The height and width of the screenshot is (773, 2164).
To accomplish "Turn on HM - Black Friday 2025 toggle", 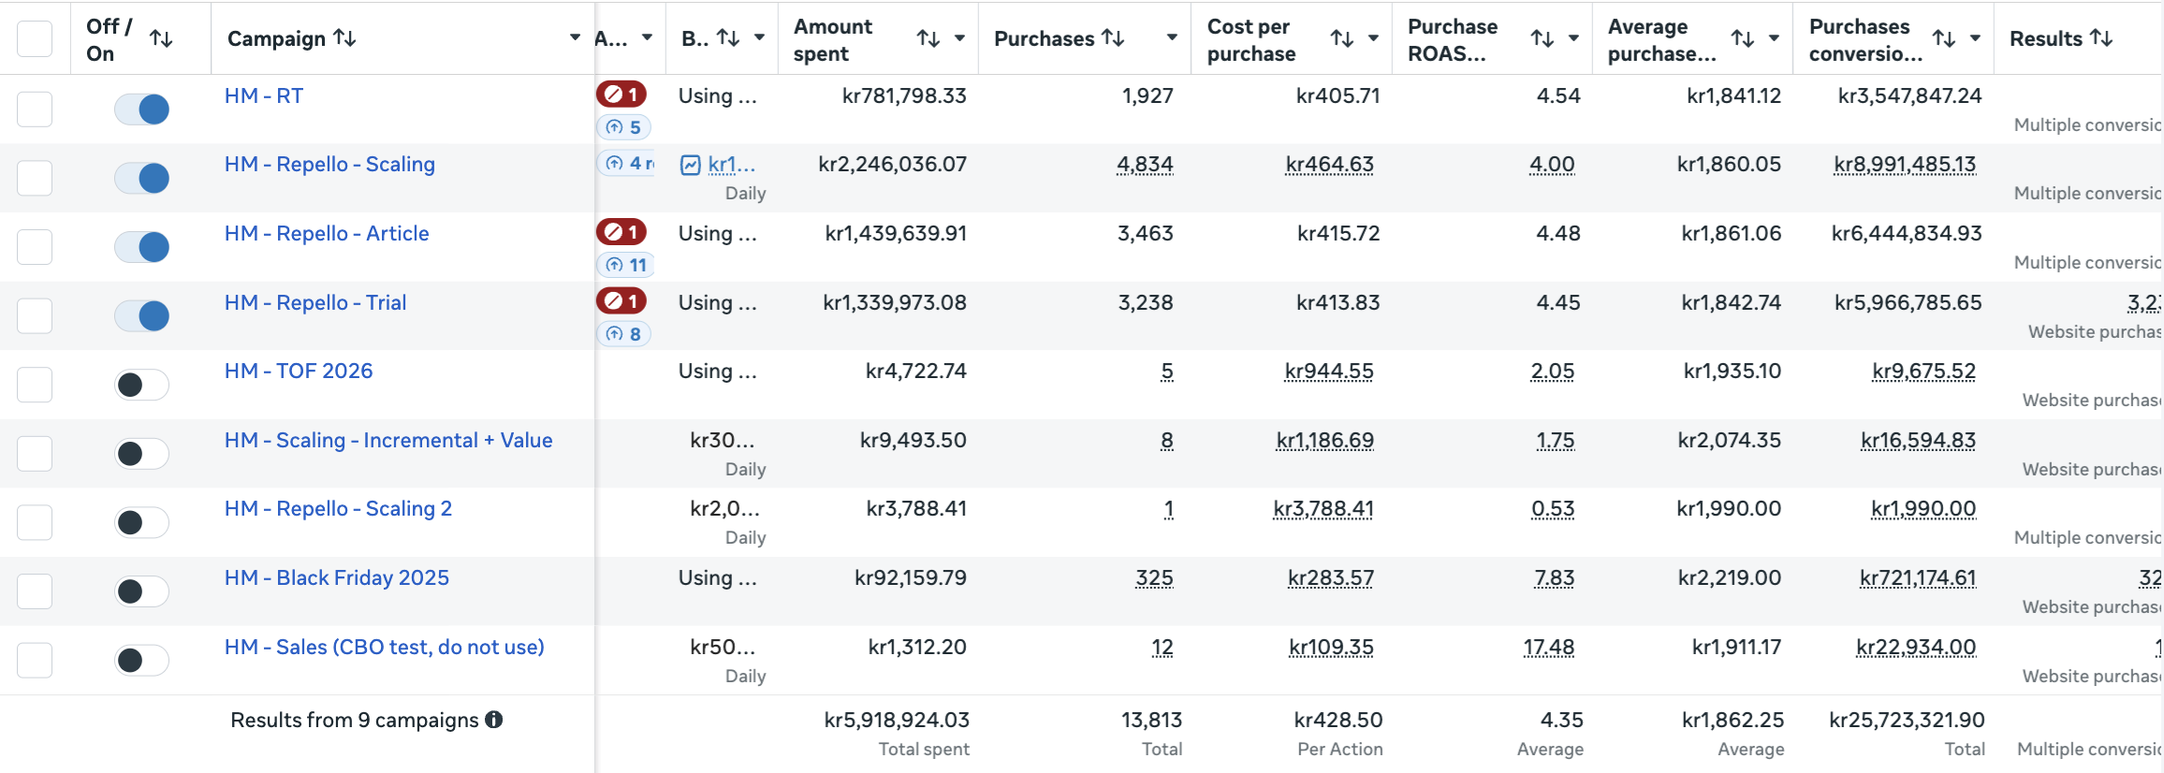I will pyautogui.click(x=141, y=591).
